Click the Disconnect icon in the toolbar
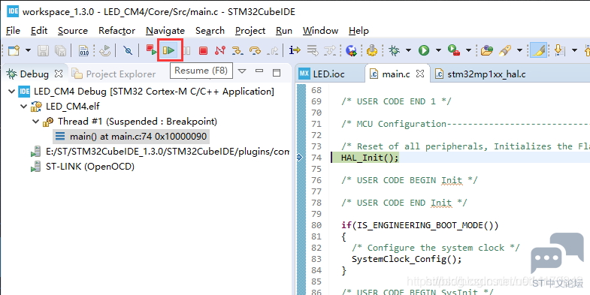The width and height of the screenshot is (590, 295). pyautogui.click(x=220, y=50)
